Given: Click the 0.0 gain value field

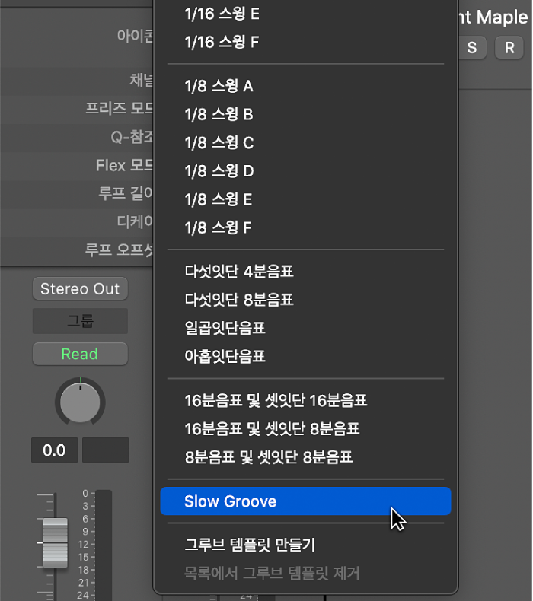Looking at the screenshot, I should pos(55,450).
